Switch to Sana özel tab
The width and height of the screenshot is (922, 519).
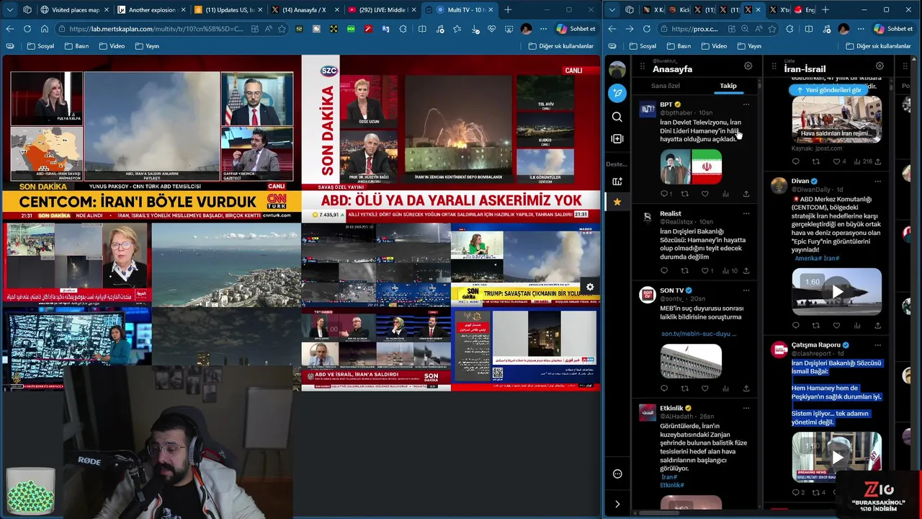coord(665,86)
